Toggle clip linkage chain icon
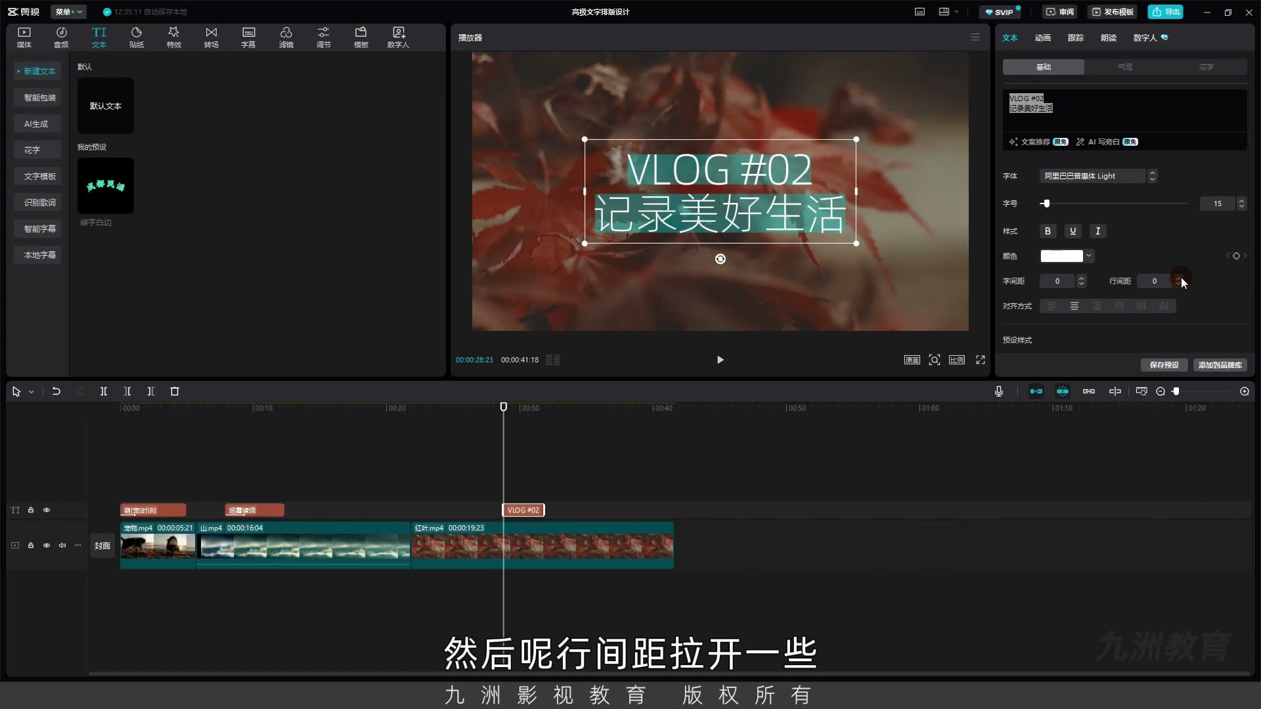The image size is (1261, 709). [1089, 391]
